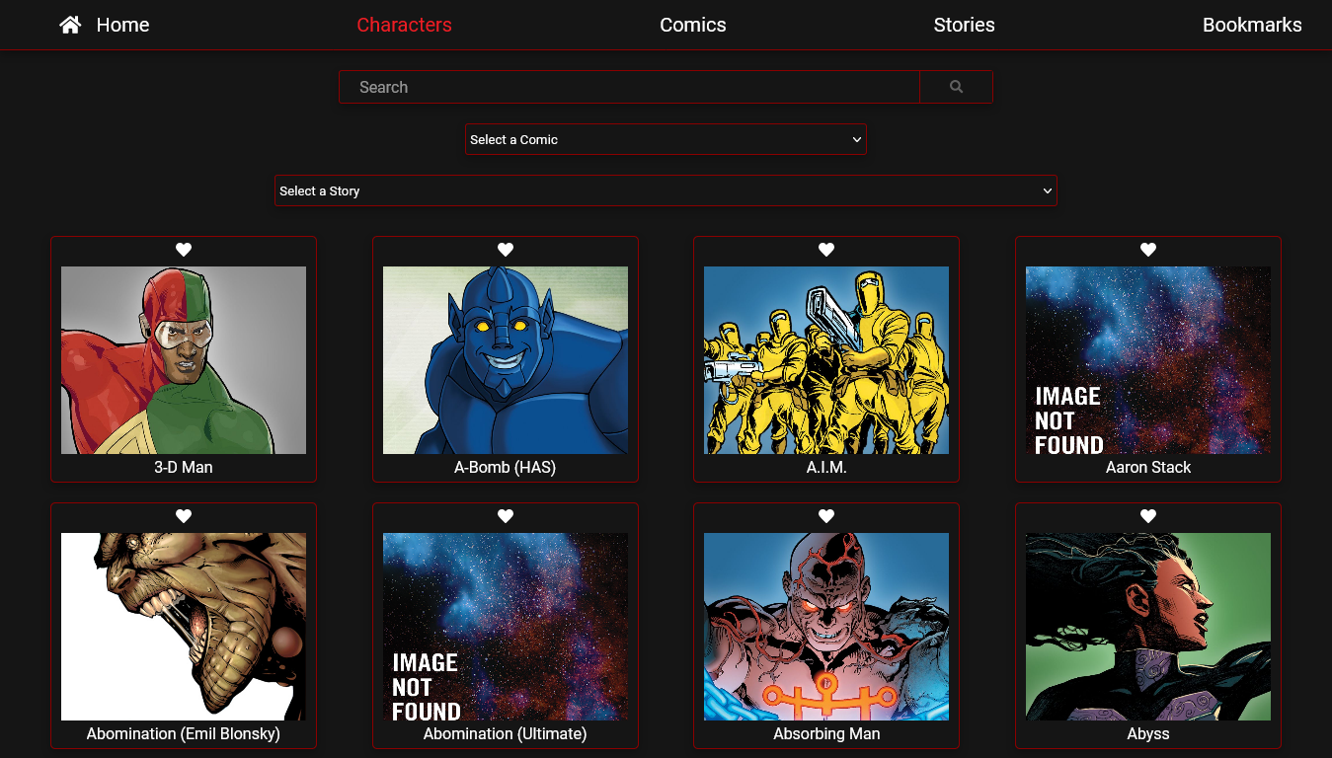Click the Home navigation label
This screenshot has height=758, width=1332.
pos(122,25)
